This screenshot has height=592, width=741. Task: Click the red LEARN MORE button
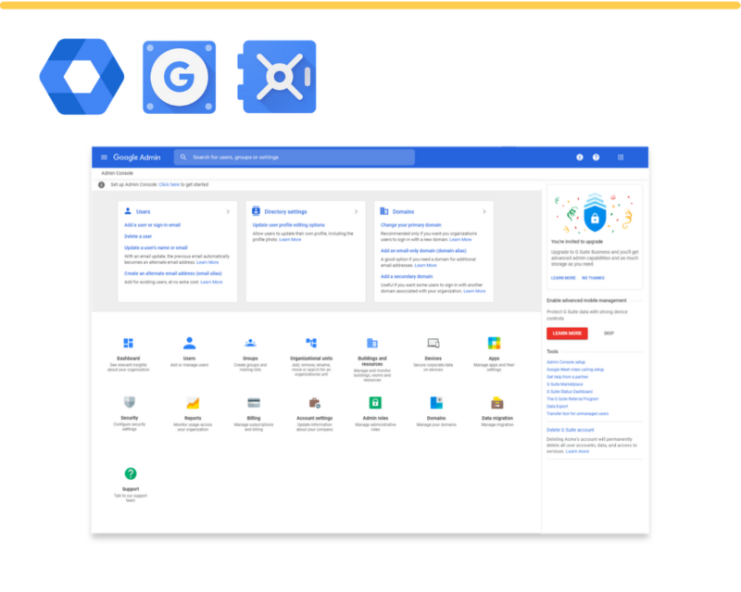(x=567, y=334)
